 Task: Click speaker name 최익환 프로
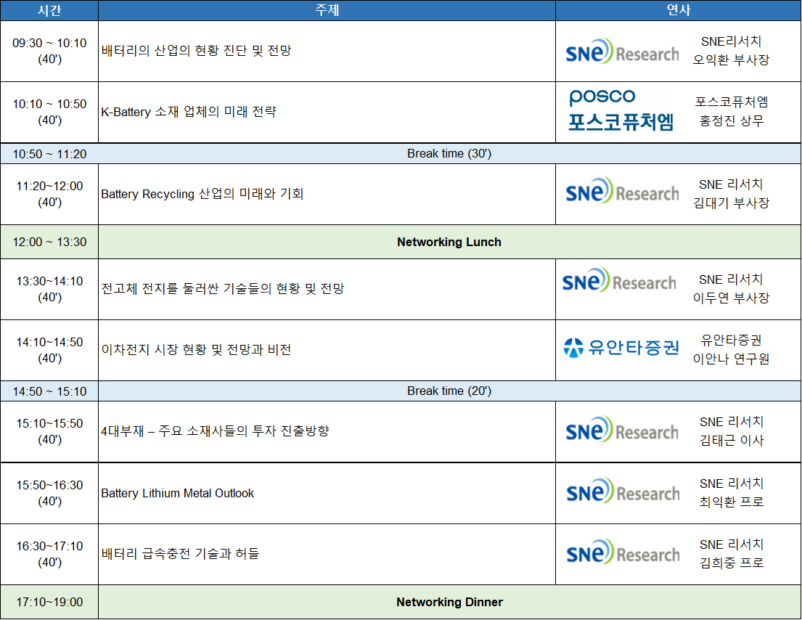pos(732,502)
